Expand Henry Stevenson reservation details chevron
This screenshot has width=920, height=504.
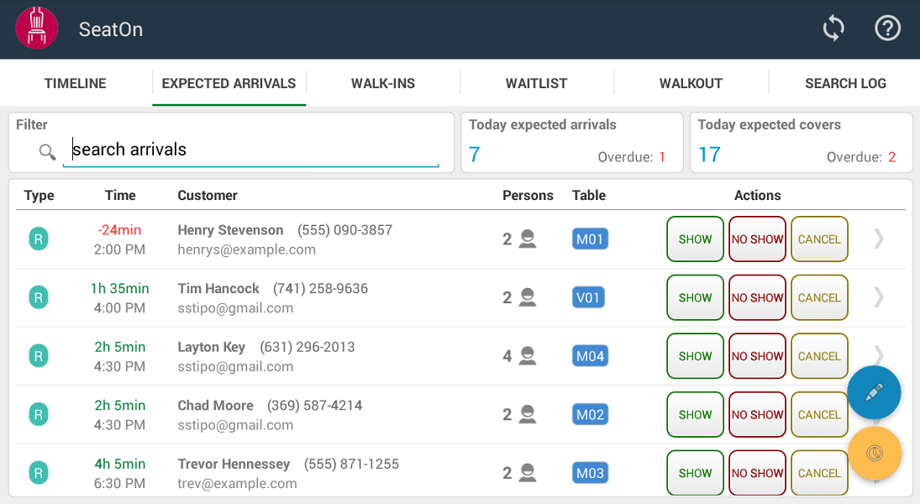click(x=879, y=239)
